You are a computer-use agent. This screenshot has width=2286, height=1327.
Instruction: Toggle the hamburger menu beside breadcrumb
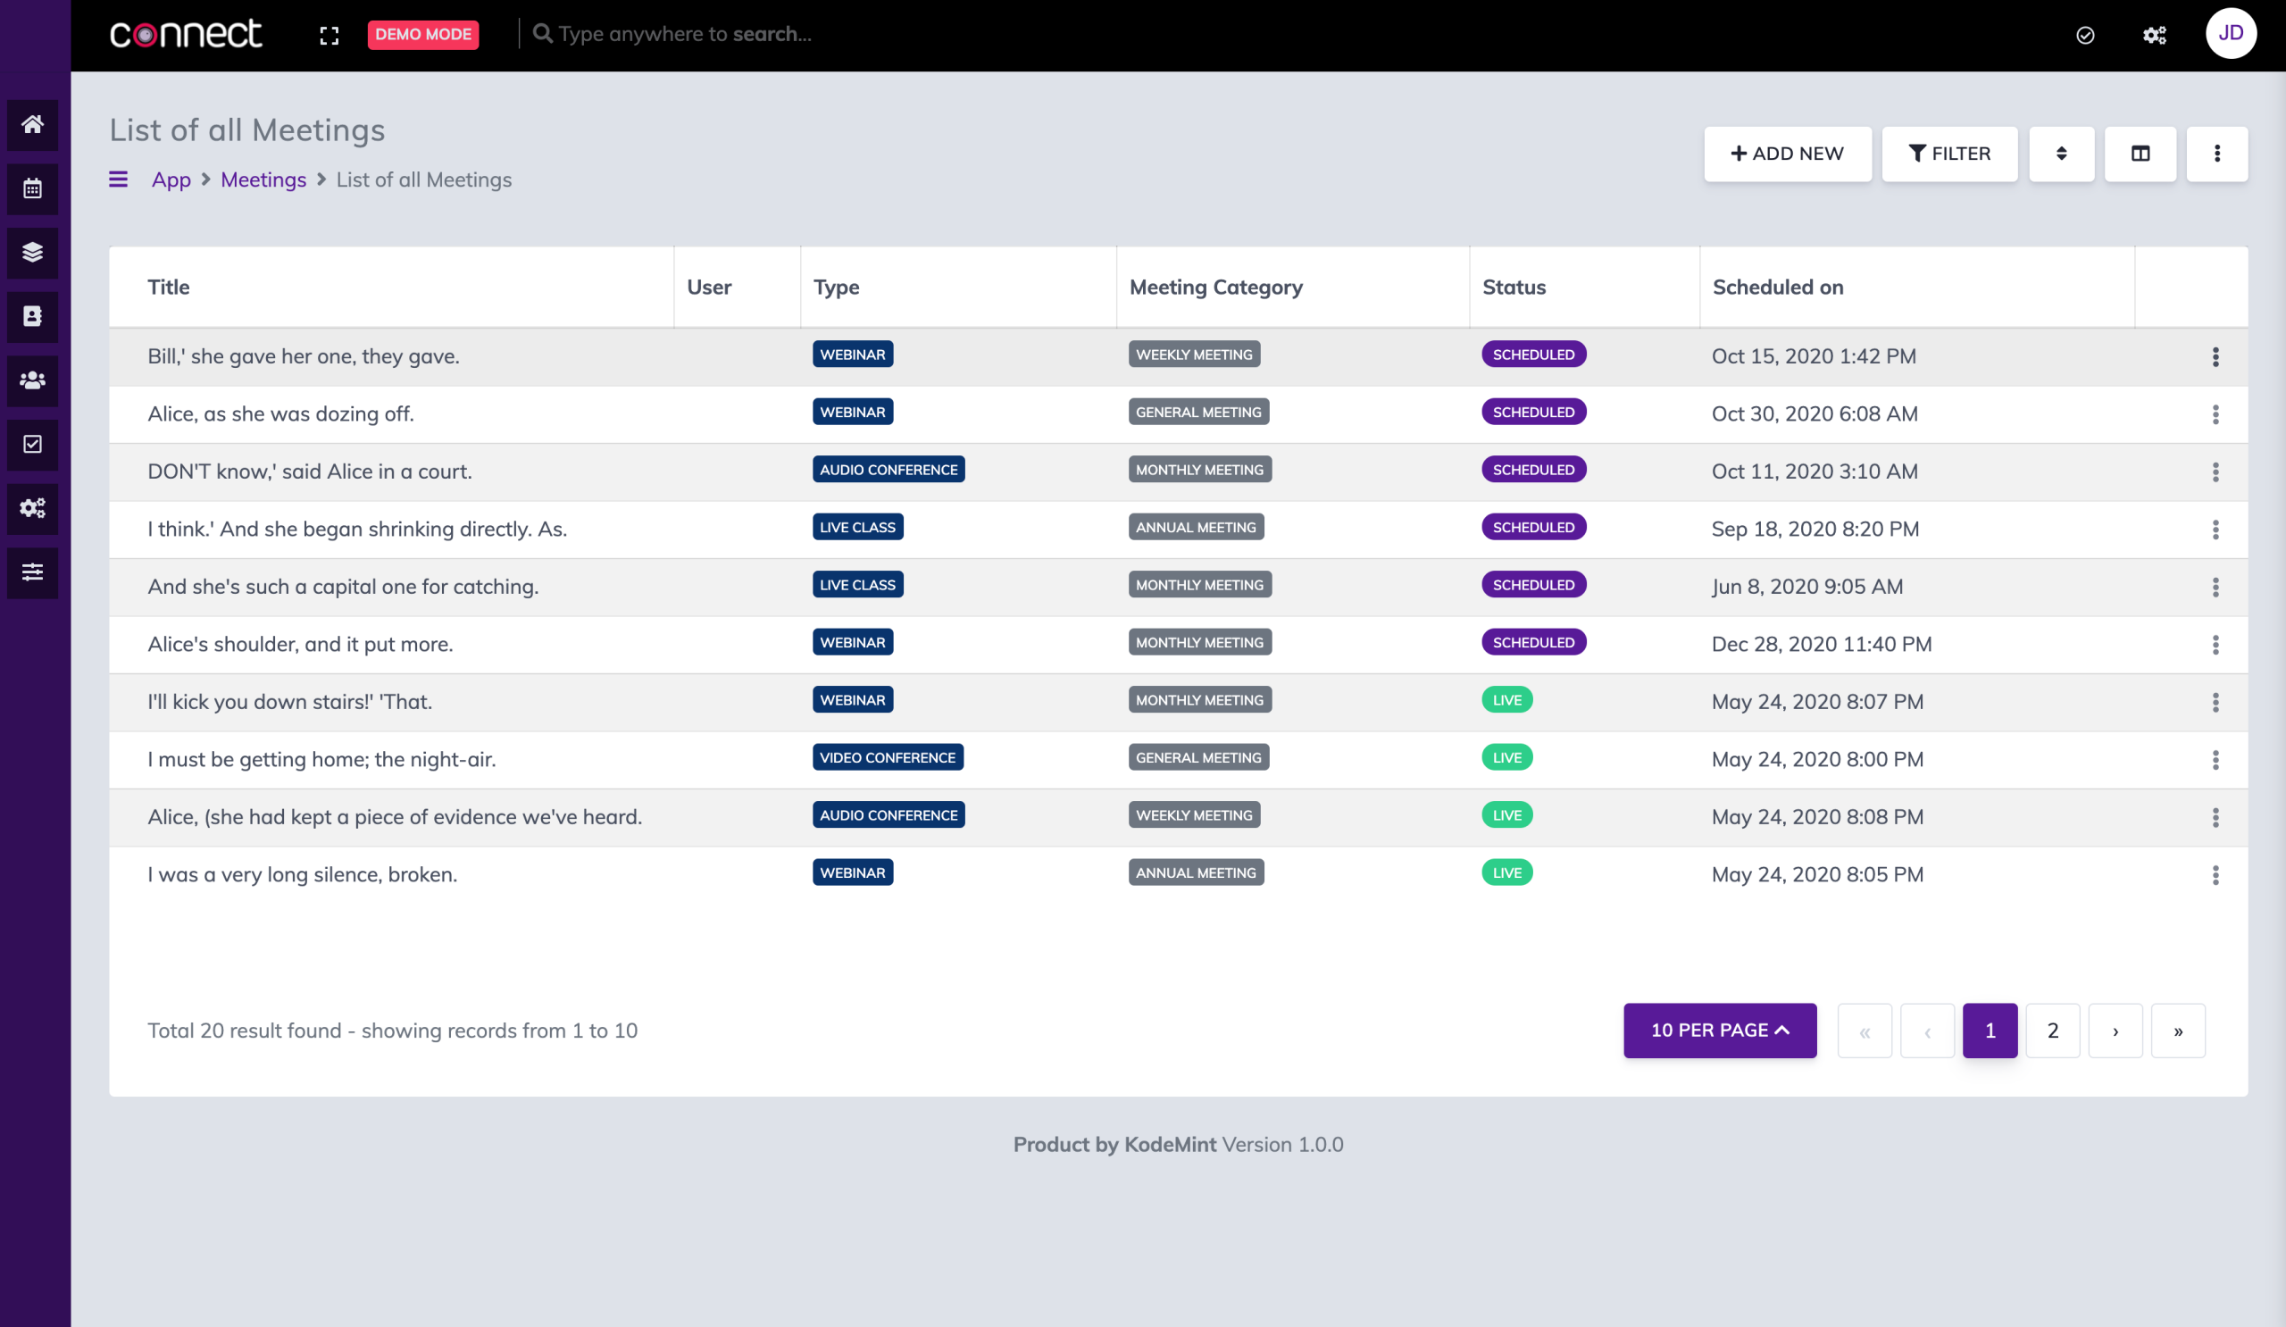point(118,179)
